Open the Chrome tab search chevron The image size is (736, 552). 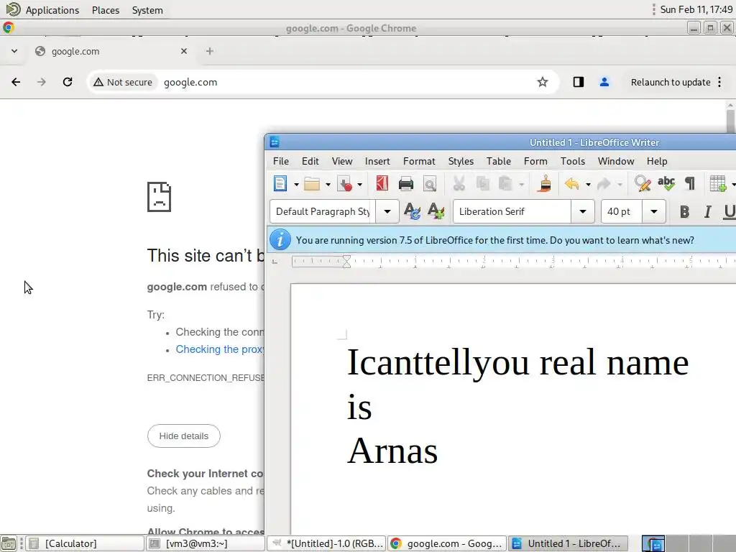[x=14, y=51]
